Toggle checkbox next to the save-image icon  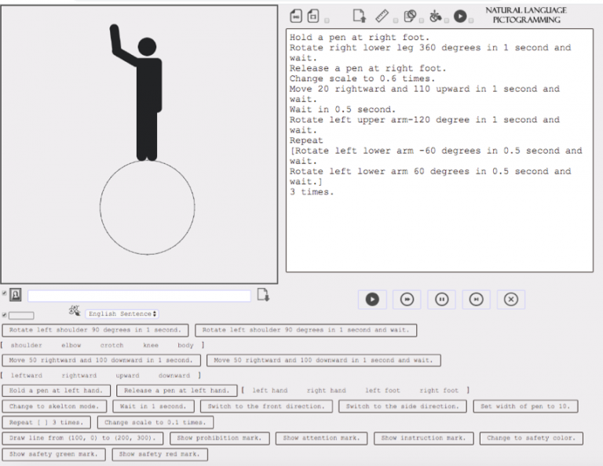pos(327,20)
